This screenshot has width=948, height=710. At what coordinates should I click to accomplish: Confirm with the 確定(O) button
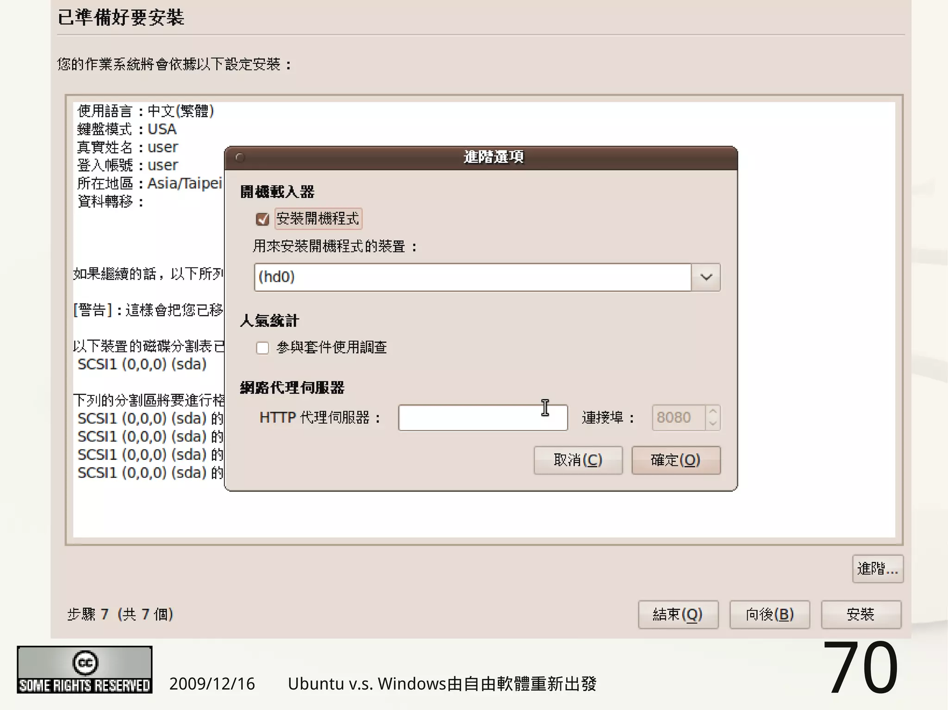pyautogui.click(x=676, y=460)
